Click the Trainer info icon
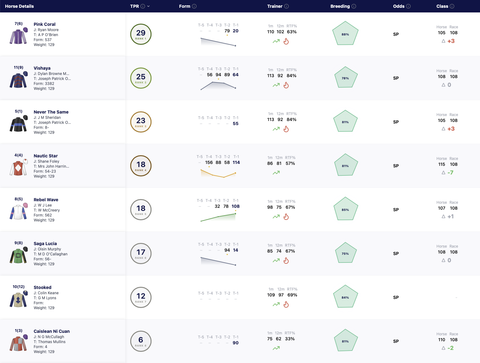The image size is (480, 363). tap(286, 6)
